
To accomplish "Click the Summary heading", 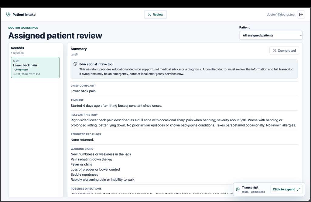I will (x=79, y=49).
